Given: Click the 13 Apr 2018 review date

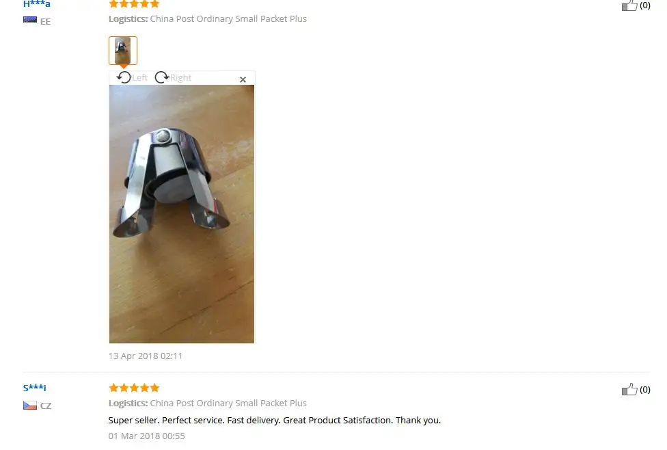Looking at the screenshot, I should [146, 356].
